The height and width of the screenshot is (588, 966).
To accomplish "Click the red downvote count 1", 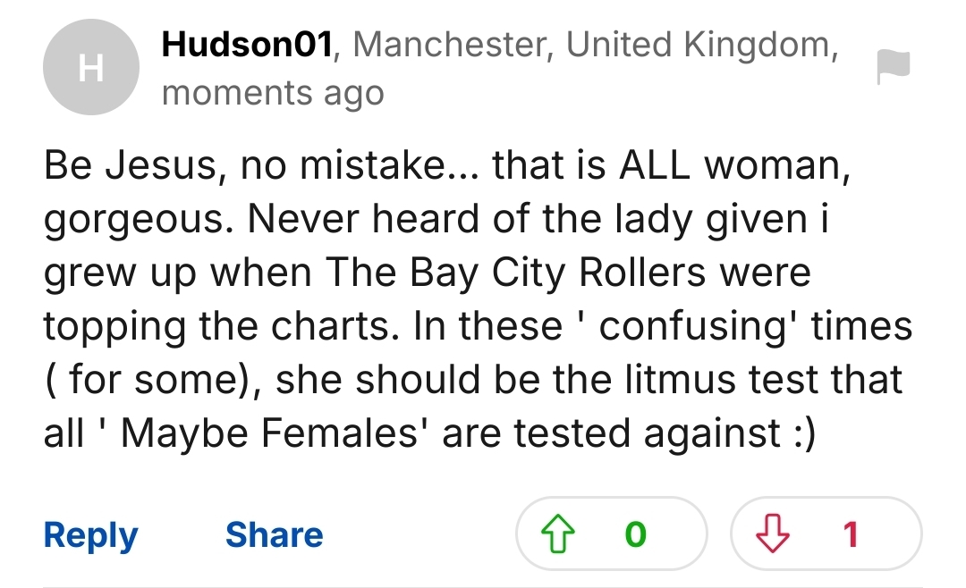I will 851,533.
